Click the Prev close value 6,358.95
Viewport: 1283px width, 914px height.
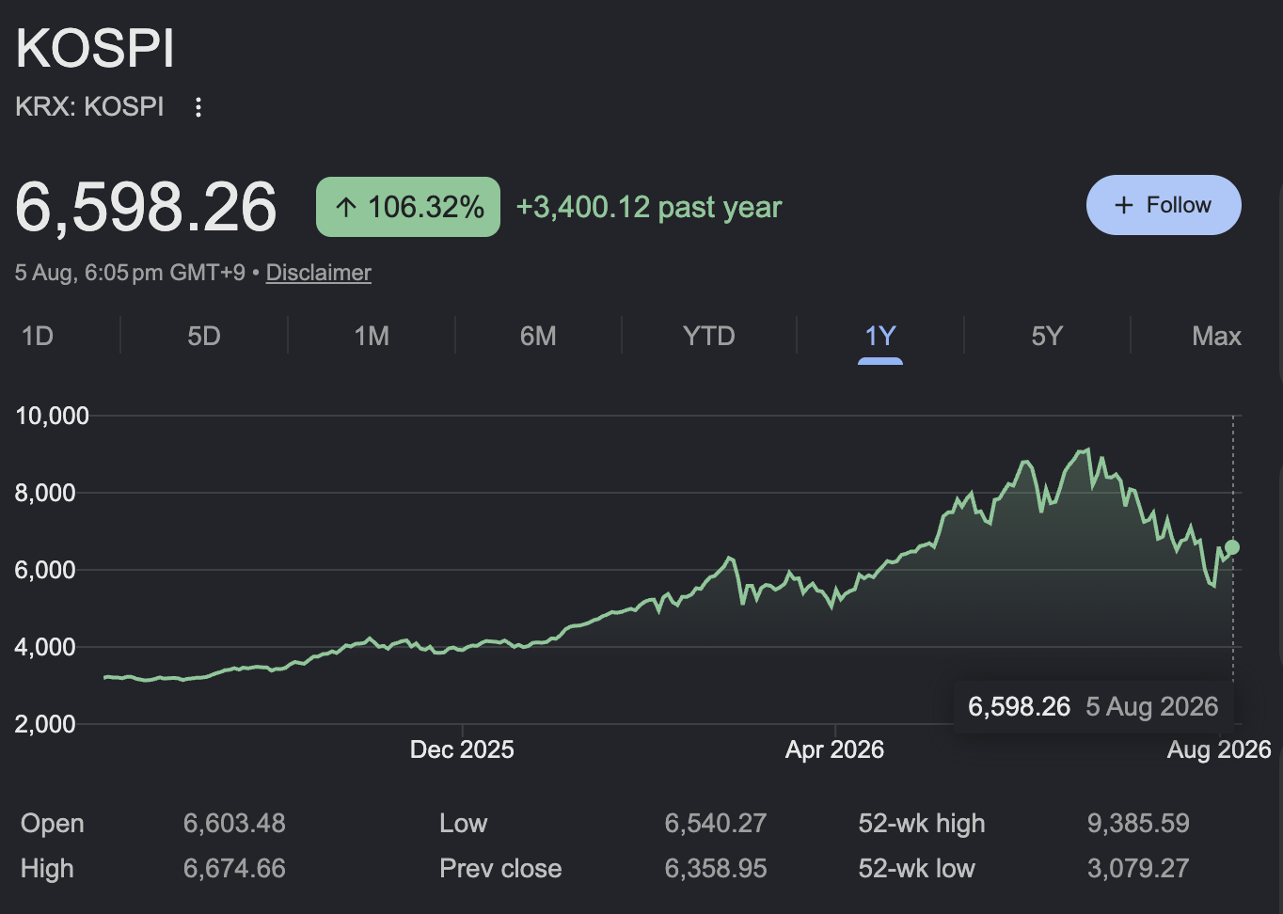pyautogui.click(x=716, y=869)
